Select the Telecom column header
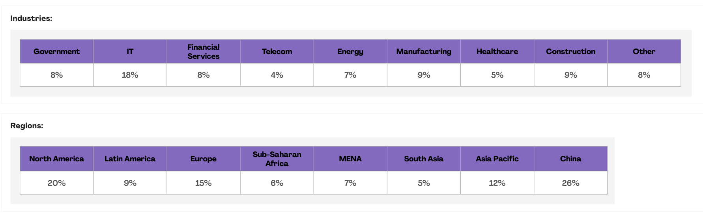The image size is (703, 213). tap(277, 52)
